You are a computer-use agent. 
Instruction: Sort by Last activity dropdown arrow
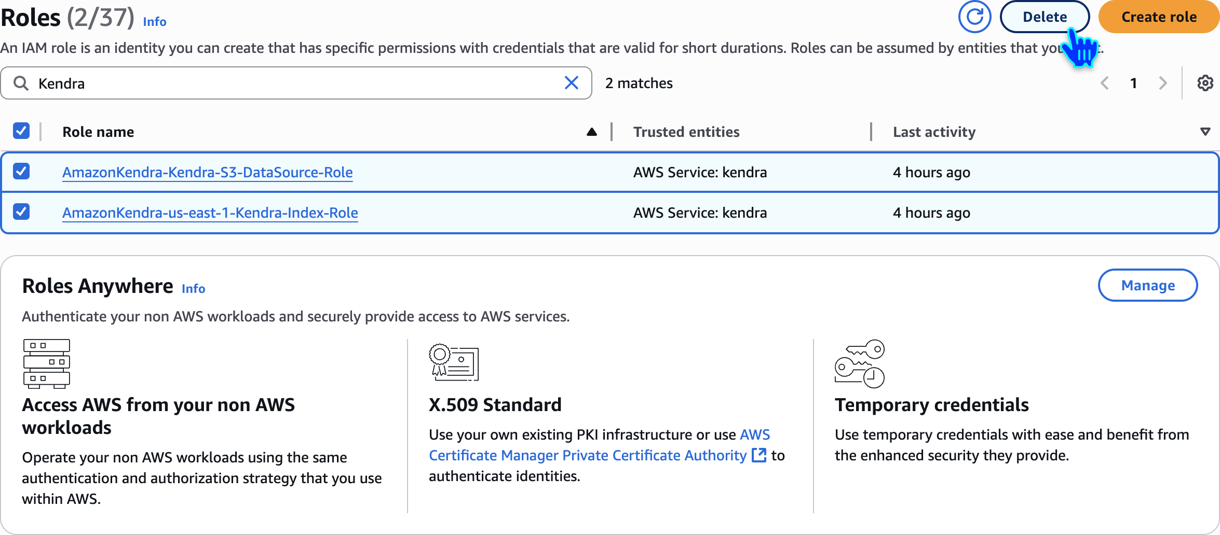1205,132
